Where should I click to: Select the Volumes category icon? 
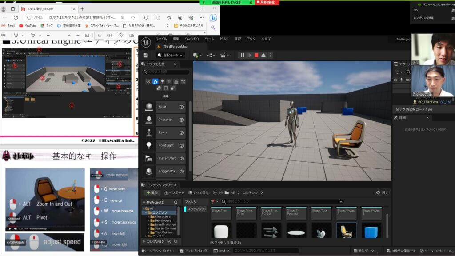coord(166,88)
